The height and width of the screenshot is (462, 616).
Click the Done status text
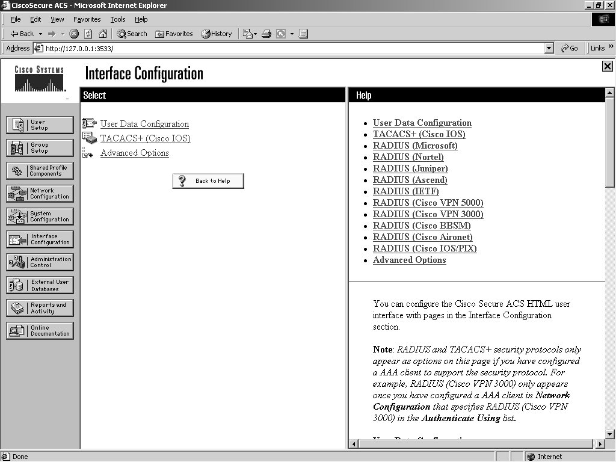coord(20,457)
